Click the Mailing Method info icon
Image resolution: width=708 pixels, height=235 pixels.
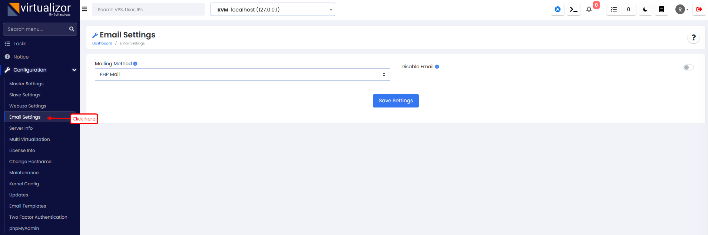[x=135, y=64]
